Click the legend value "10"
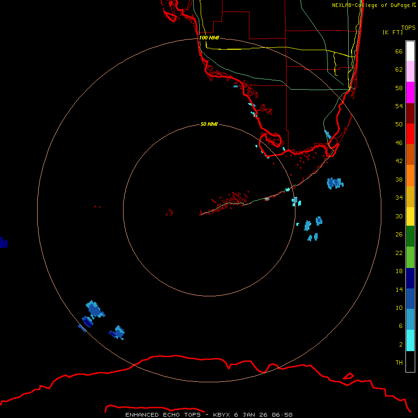The height and width of the screenshot is (418, 418). coord(399,307)
